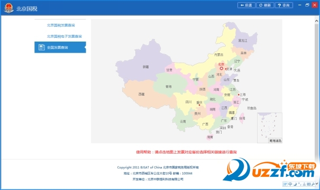
Task: Click the 重庆 red dot marker
Action: [x=199, y=105]
